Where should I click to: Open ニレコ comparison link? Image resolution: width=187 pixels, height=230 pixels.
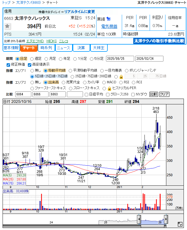[63, 41]
